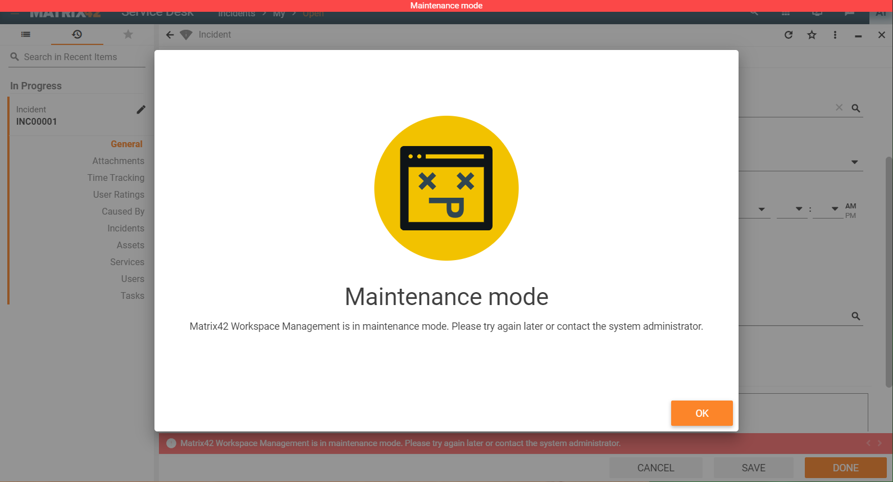This screenshot has width=893, height=482.
Task: Select the Time Tracking section
Action: [x=116, y=178]
